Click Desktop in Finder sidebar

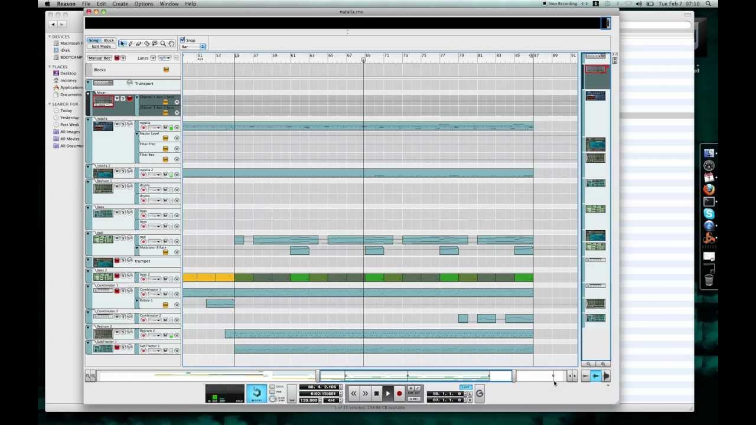pyautogui.click(x=68, y=73)
